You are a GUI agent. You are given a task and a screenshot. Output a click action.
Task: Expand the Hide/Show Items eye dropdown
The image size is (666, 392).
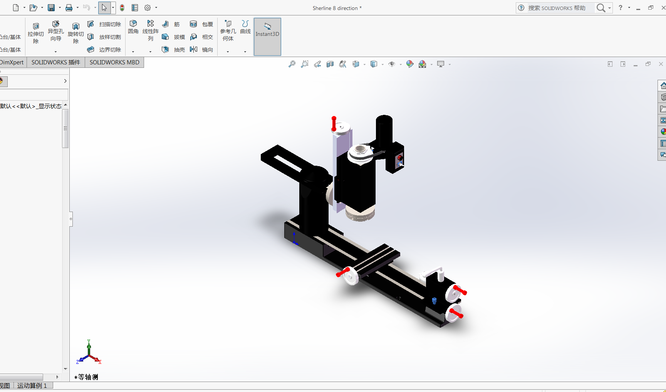click(x=401, y=64)
